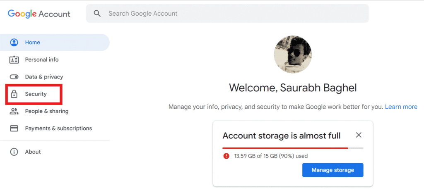Open People & sharing section

[47, 111]
